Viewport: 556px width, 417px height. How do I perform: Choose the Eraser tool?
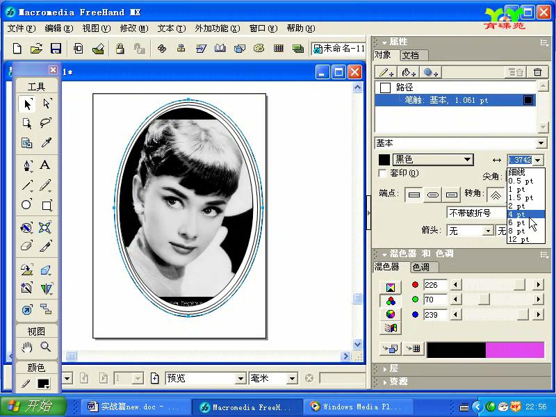27,246
